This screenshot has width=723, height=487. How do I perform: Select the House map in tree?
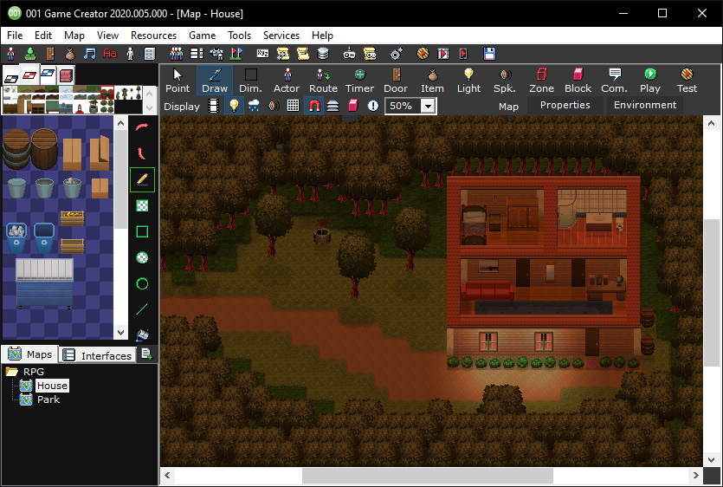(52, 386)
